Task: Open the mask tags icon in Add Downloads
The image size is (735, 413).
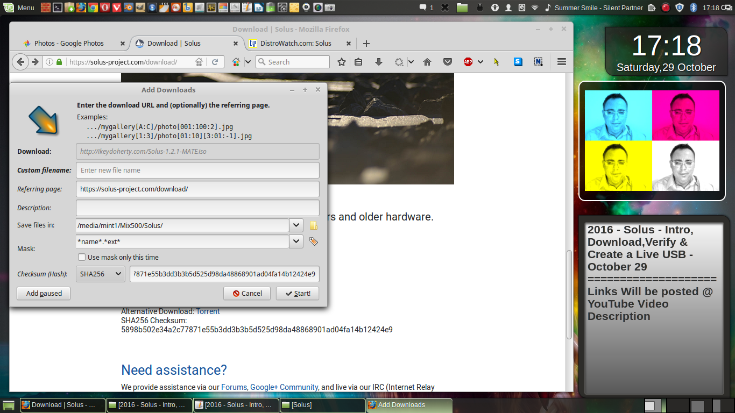Action: coord(314,241)
